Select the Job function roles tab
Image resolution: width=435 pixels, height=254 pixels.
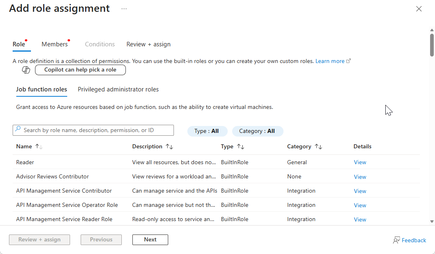click(42, 89)
